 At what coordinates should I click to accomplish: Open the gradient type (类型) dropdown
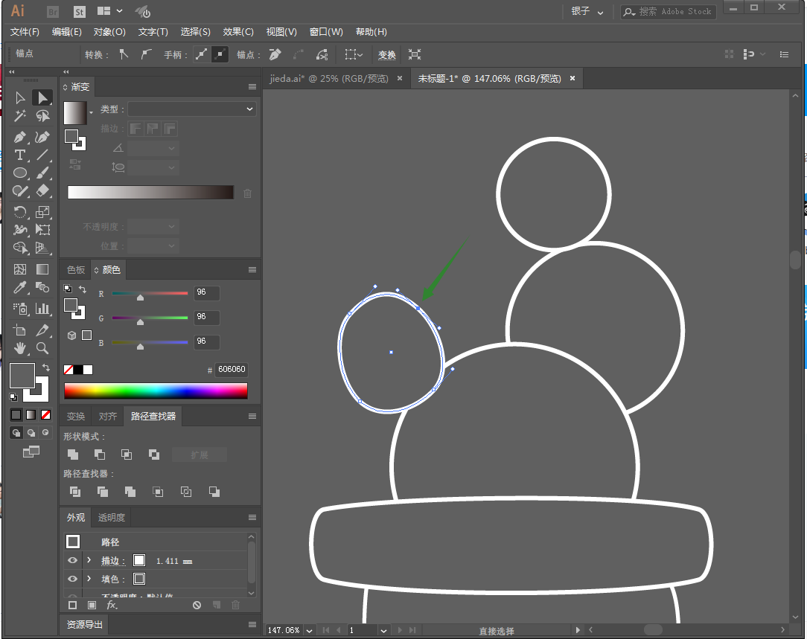coord(191,109)
